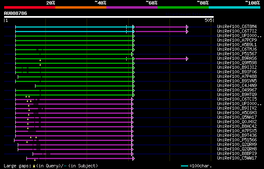Click the ~60% legend label
The width and height of the screenshot is (264, 169).
151,3
